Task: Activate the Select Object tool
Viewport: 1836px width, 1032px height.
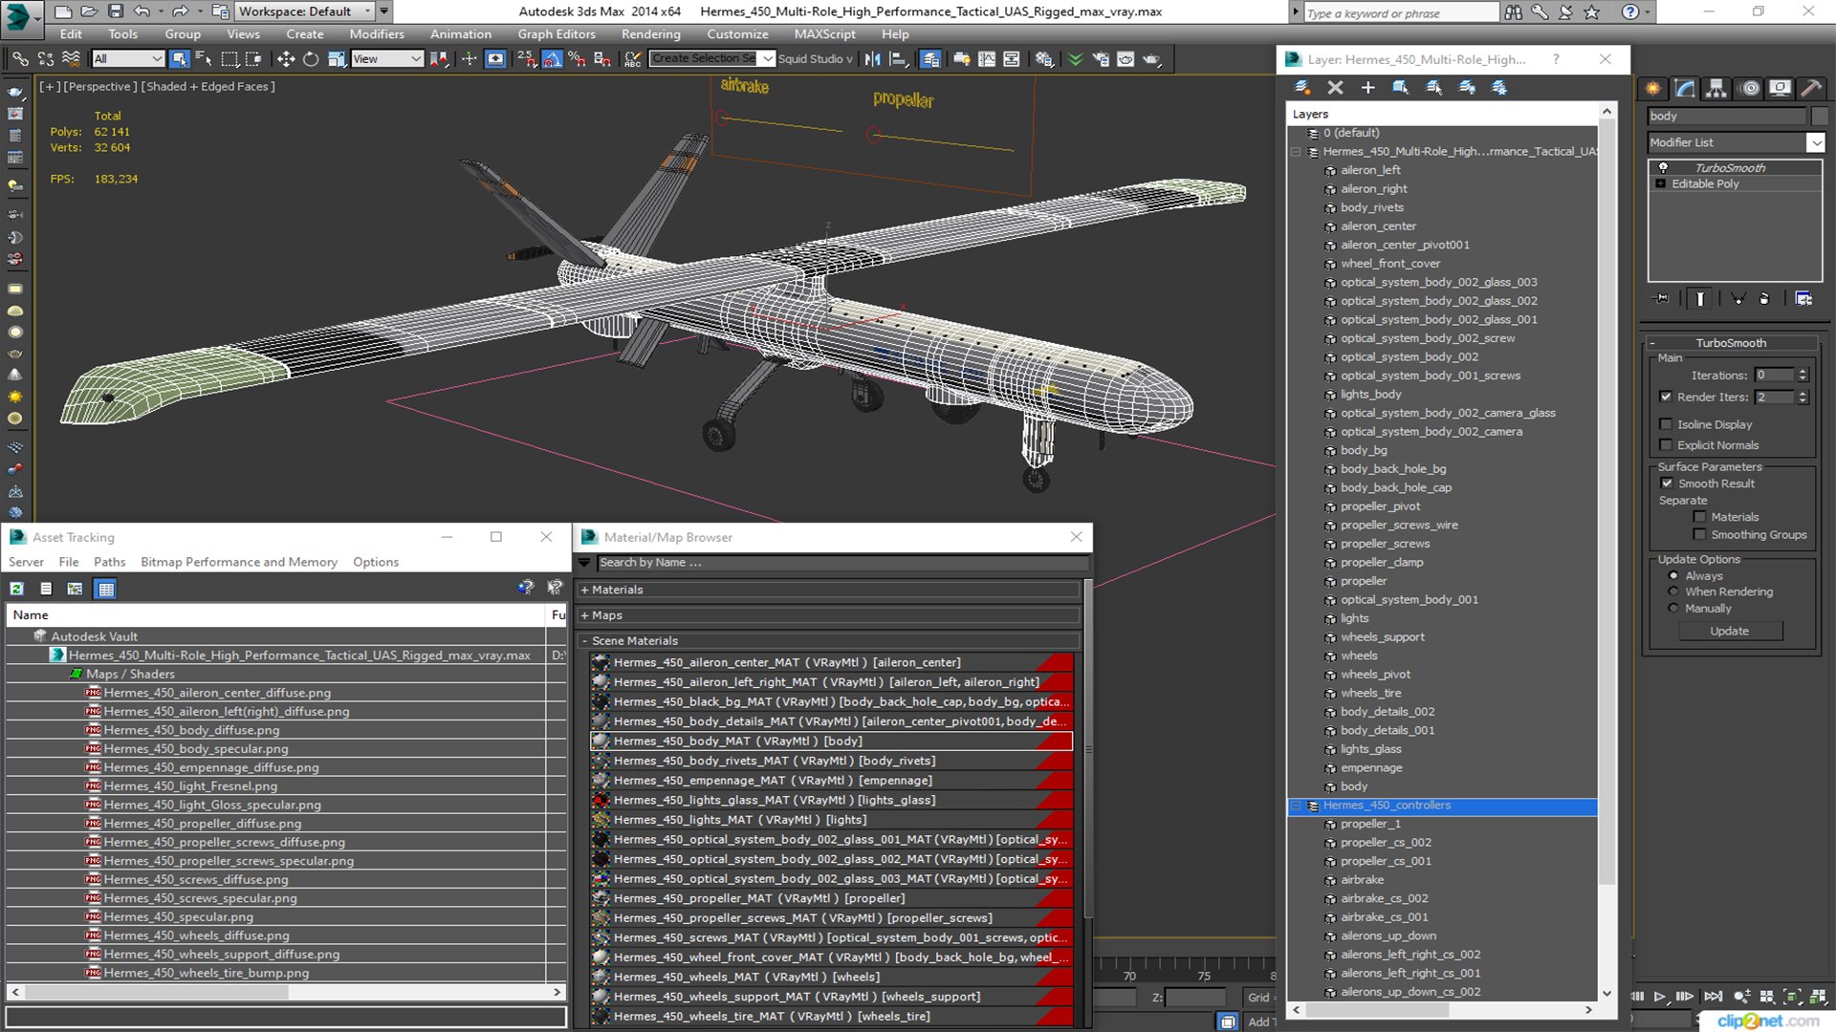Action: pyautogui.click(x=179, y=59)
